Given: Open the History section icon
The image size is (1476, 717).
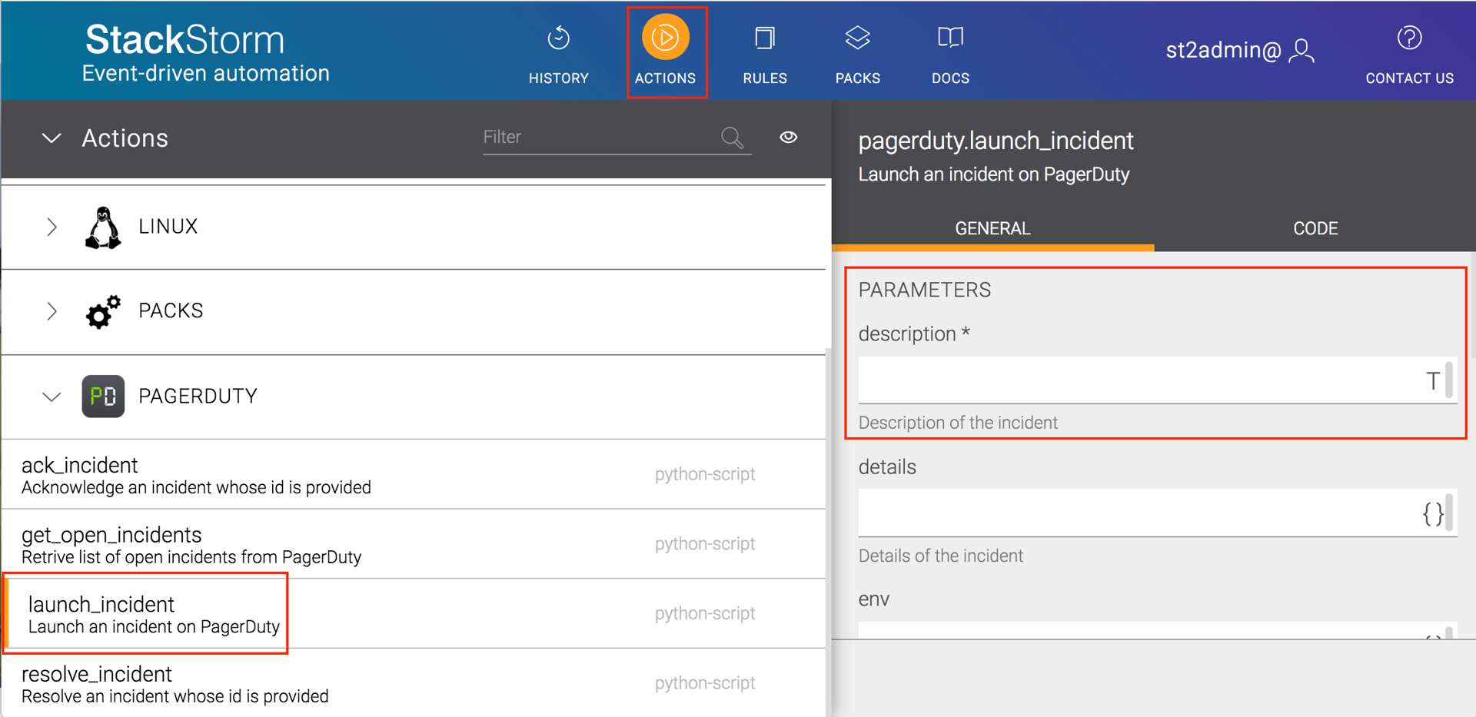Looking at the screenshot, I should click(558, 38).
